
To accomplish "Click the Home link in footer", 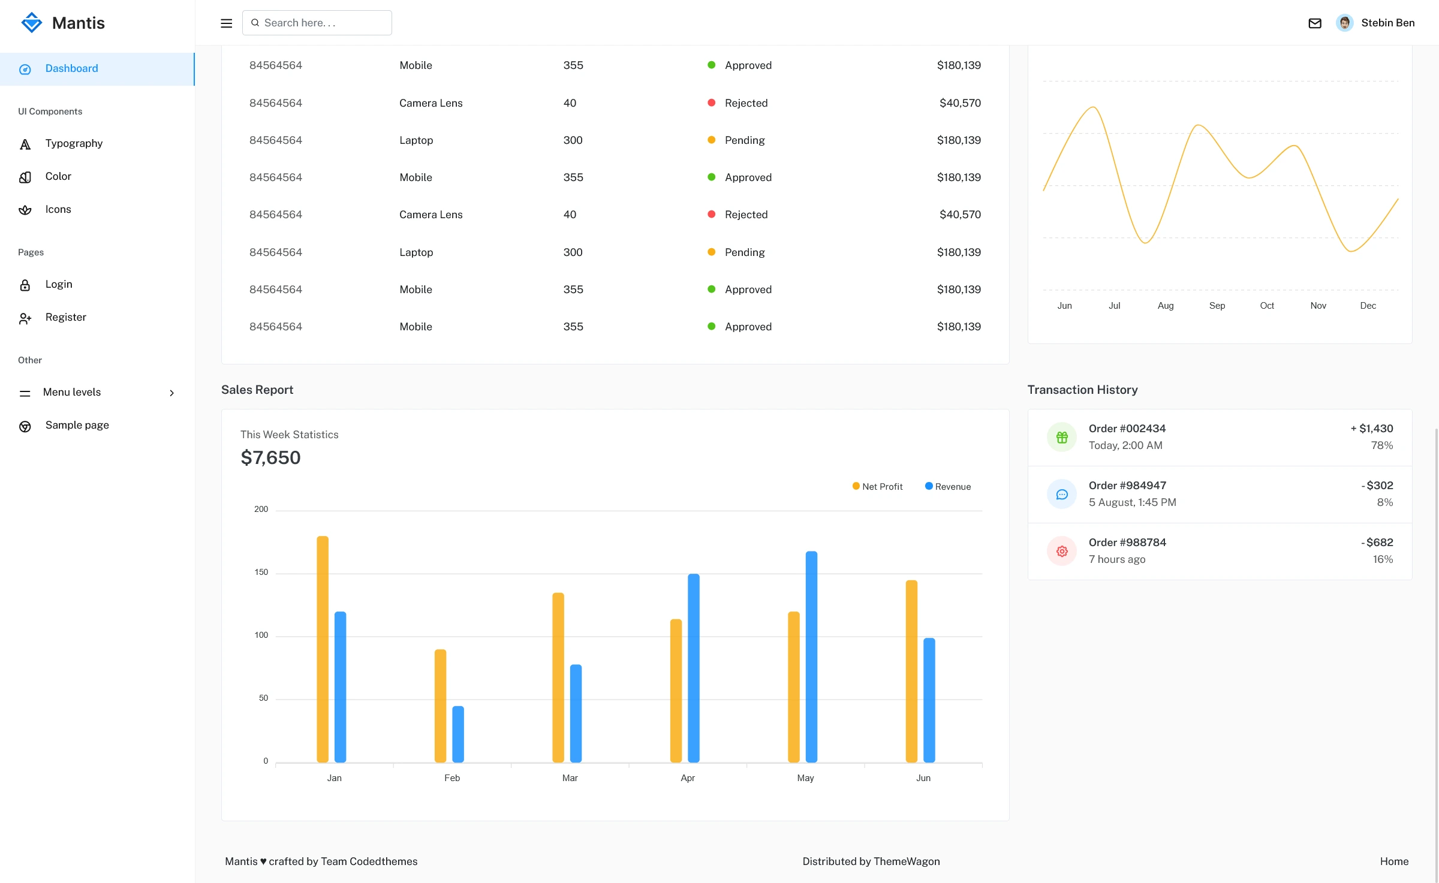I will coord(1394,861).
